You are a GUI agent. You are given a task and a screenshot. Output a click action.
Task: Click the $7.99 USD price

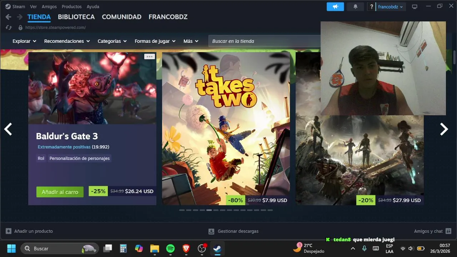point(275,200)
